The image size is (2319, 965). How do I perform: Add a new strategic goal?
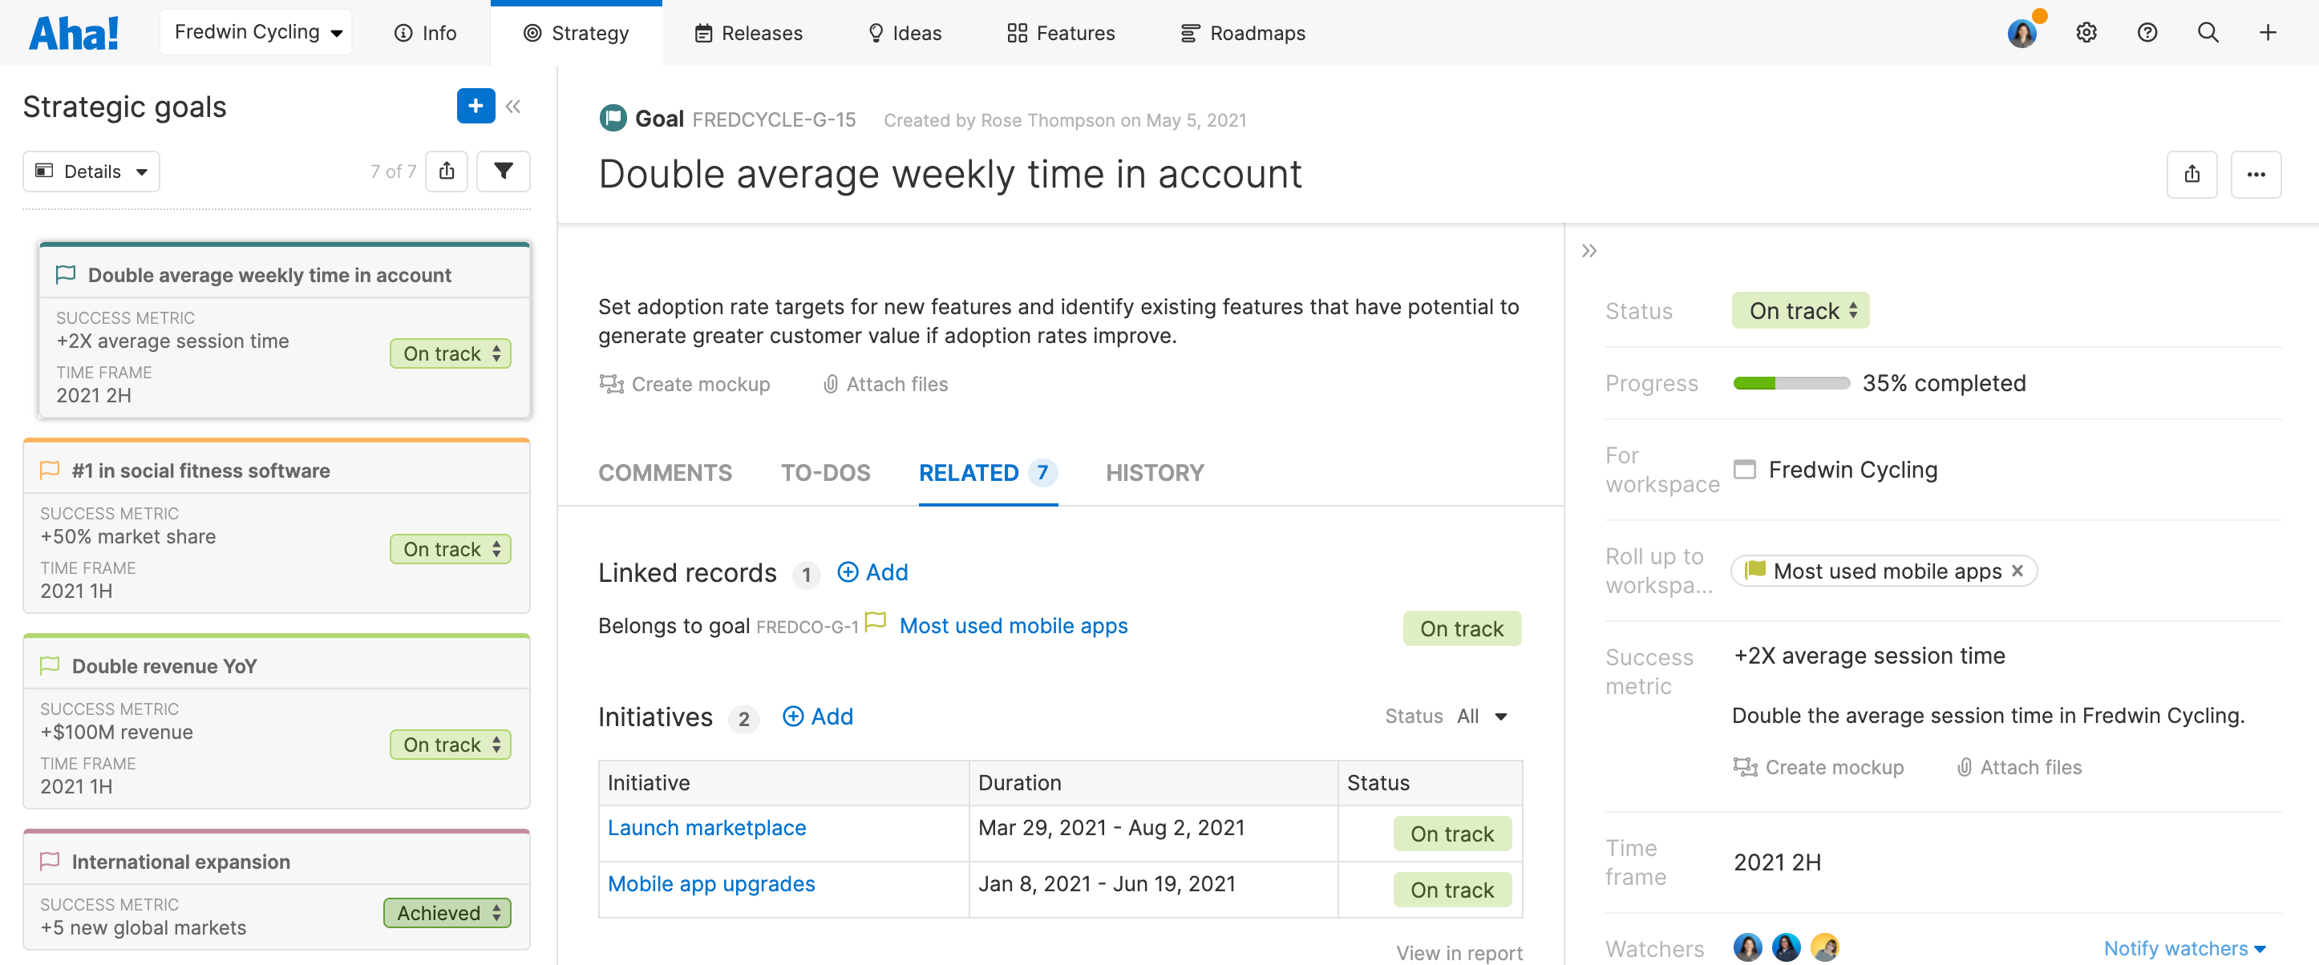476,107
